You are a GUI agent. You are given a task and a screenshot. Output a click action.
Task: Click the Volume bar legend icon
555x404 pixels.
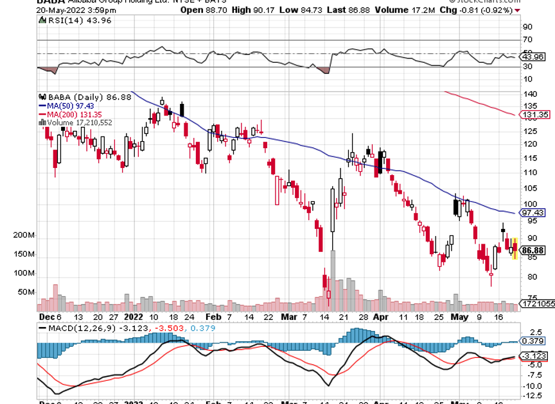click(42, 122)
